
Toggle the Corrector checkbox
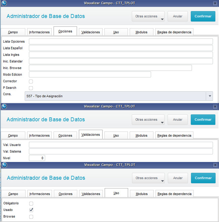tap(31, 81)
